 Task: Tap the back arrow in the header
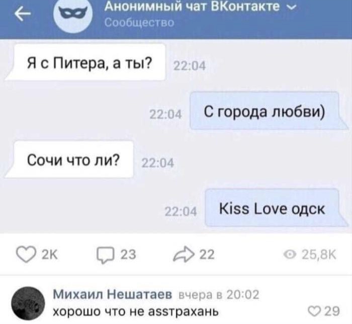23,14
